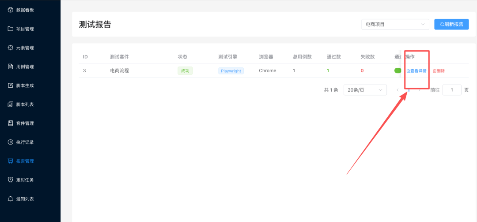Screen dimensions: 477x222
Task: View details via 查看详情 link
Action: pyautogui.click(x=416, y=70)
